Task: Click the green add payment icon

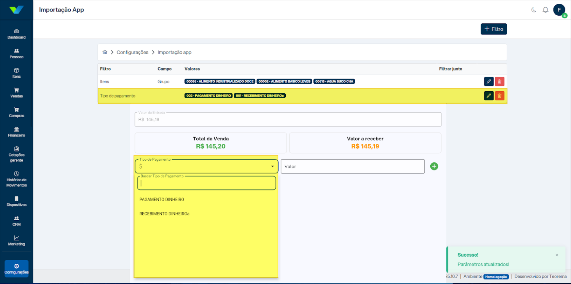Action: pyautogui.click(x=434, y=166)
